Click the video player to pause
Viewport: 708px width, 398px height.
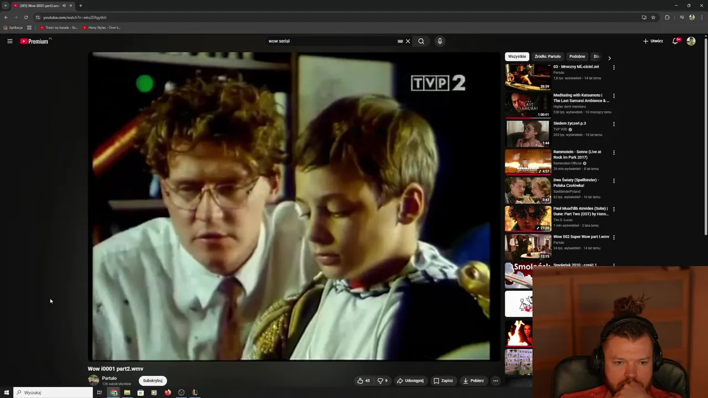coord(294,206)
